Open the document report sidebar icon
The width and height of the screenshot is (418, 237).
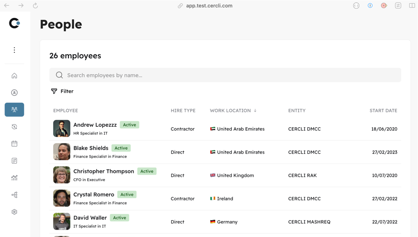coord(14,161)
